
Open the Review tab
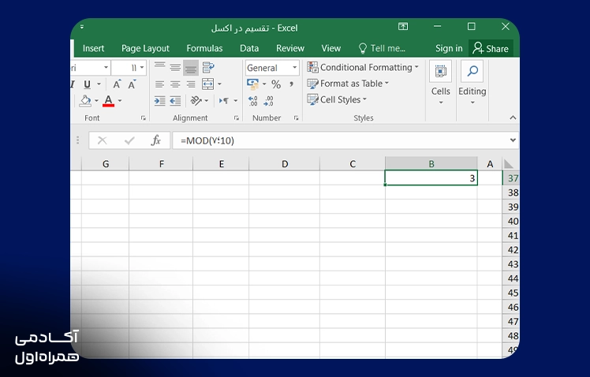(290, 49)
